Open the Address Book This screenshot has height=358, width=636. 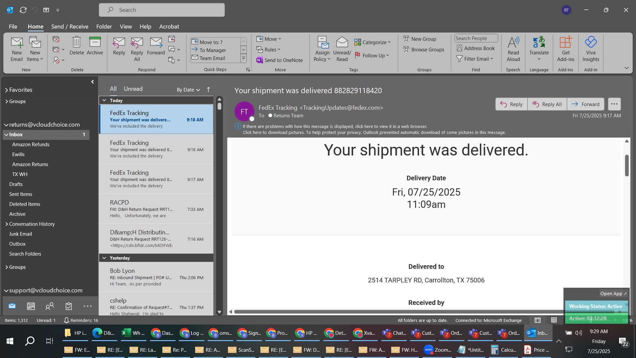click(x=476, y=48)
